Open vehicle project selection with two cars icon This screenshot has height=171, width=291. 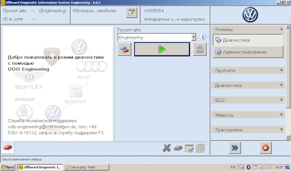(124, 50)
